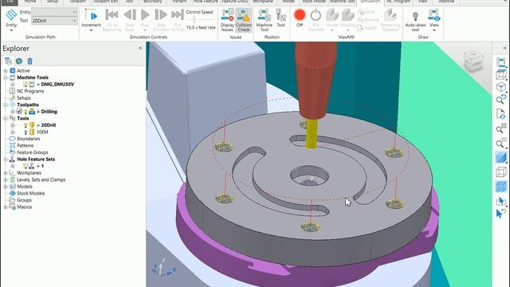Step Back in the simulation
Viewport: 510px width, 287px height.
point(129,20)
